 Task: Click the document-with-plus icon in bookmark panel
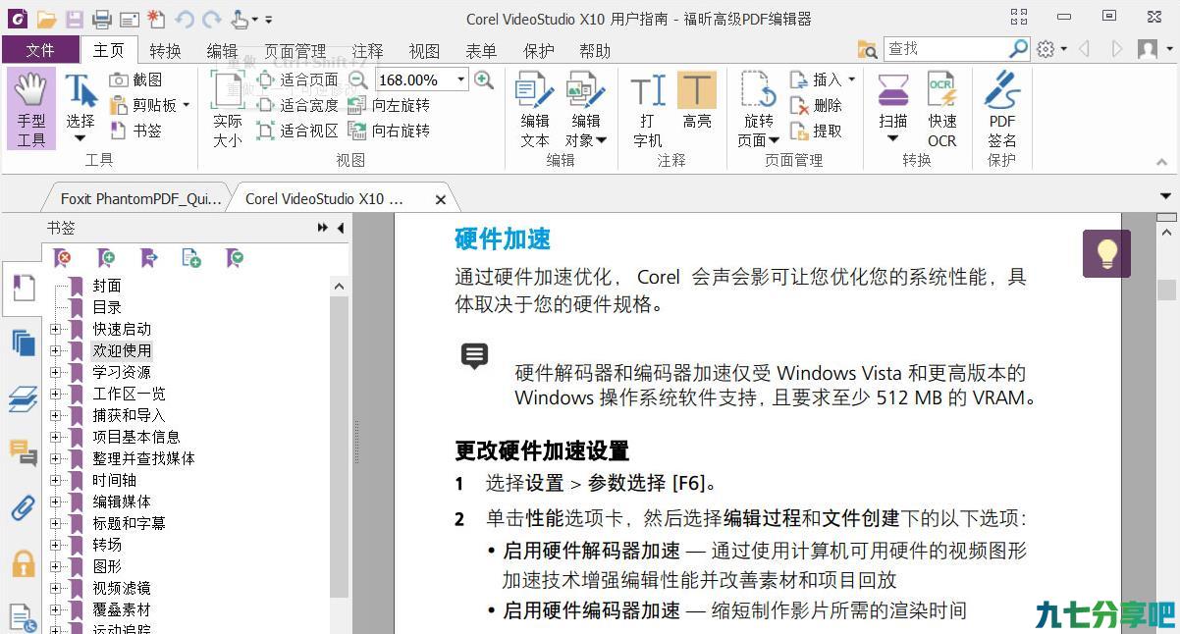tap(191, 258)
